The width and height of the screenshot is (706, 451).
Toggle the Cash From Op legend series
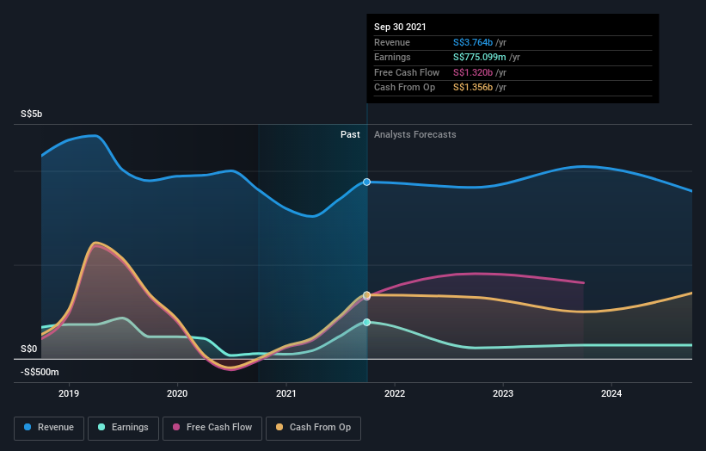tap(313, 428)
